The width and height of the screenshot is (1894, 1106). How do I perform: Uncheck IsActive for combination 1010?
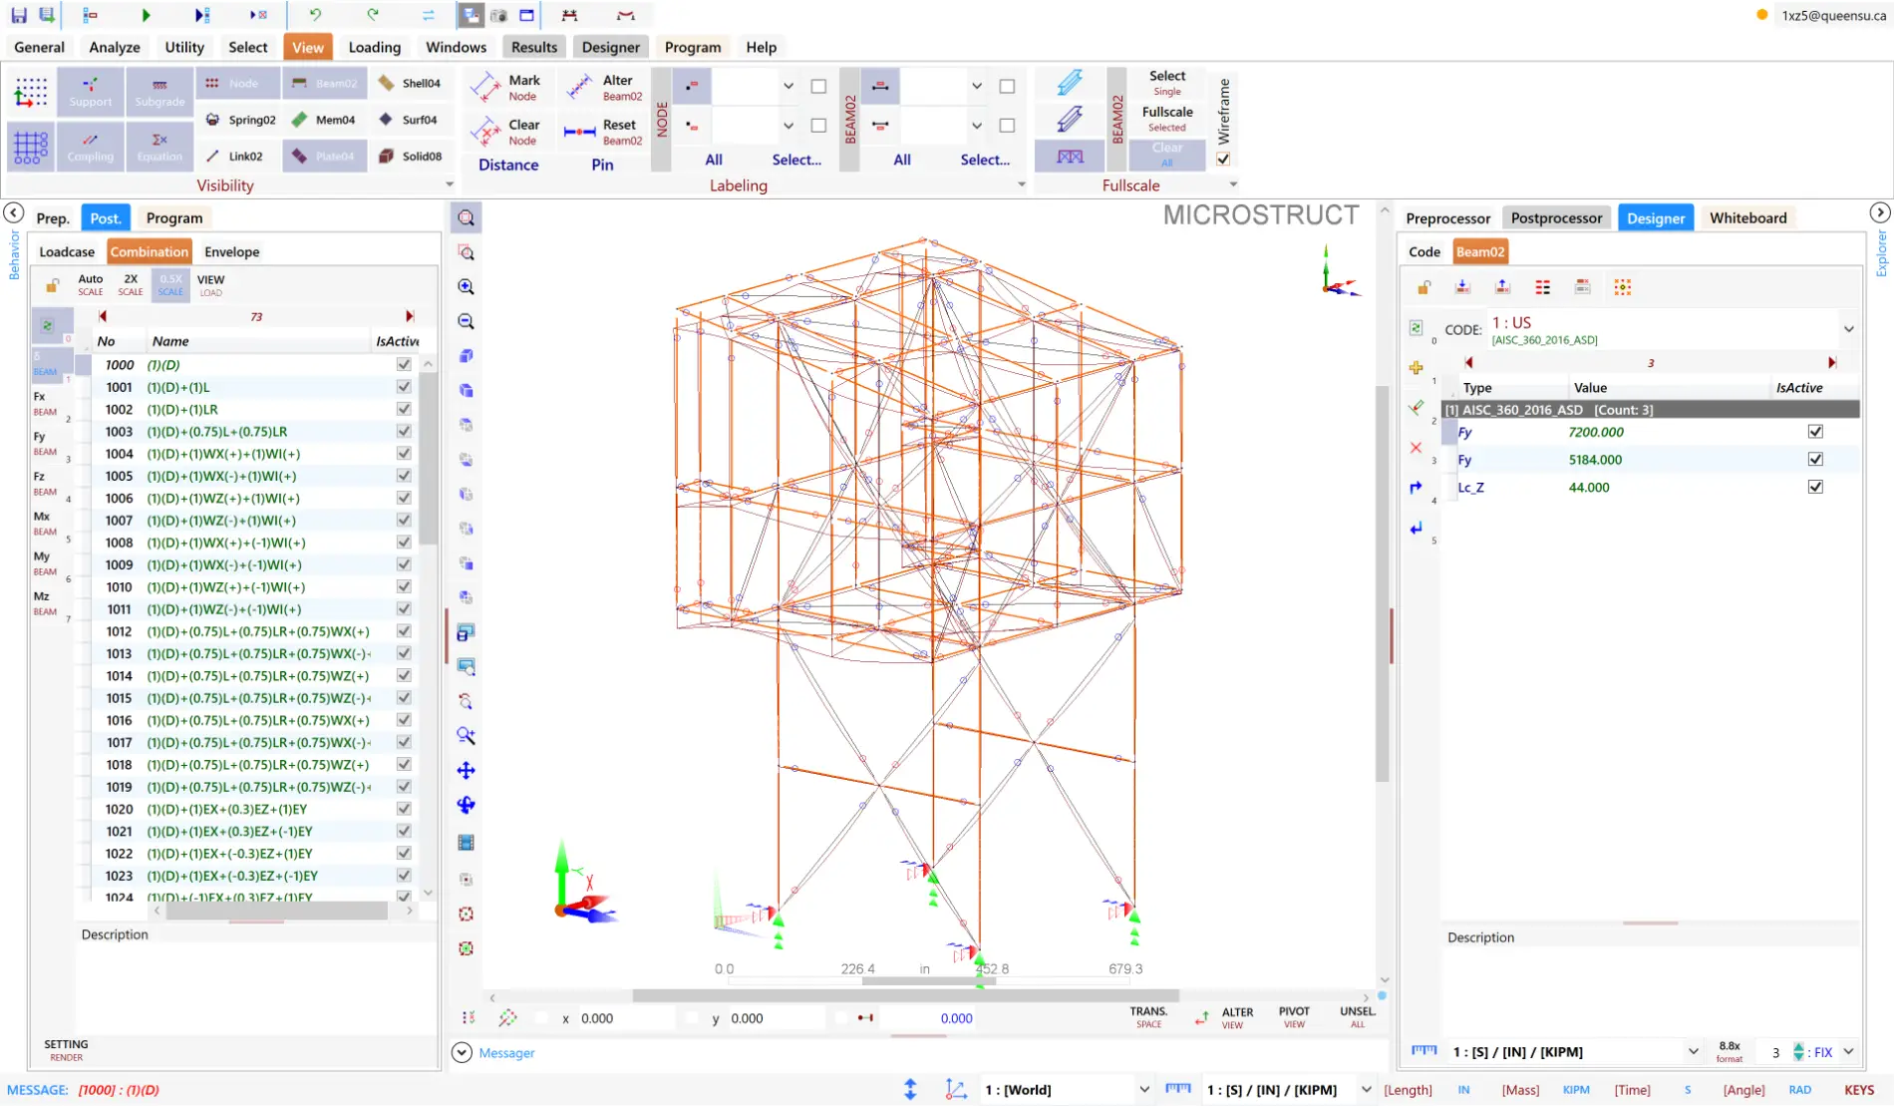(x=404, y=587)
